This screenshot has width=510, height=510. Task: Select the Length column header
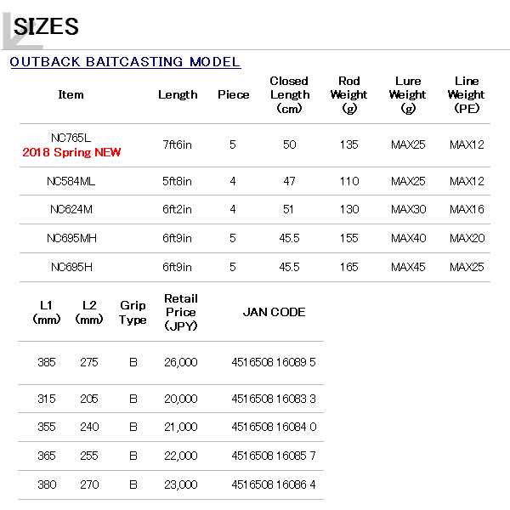pos(178,94)
